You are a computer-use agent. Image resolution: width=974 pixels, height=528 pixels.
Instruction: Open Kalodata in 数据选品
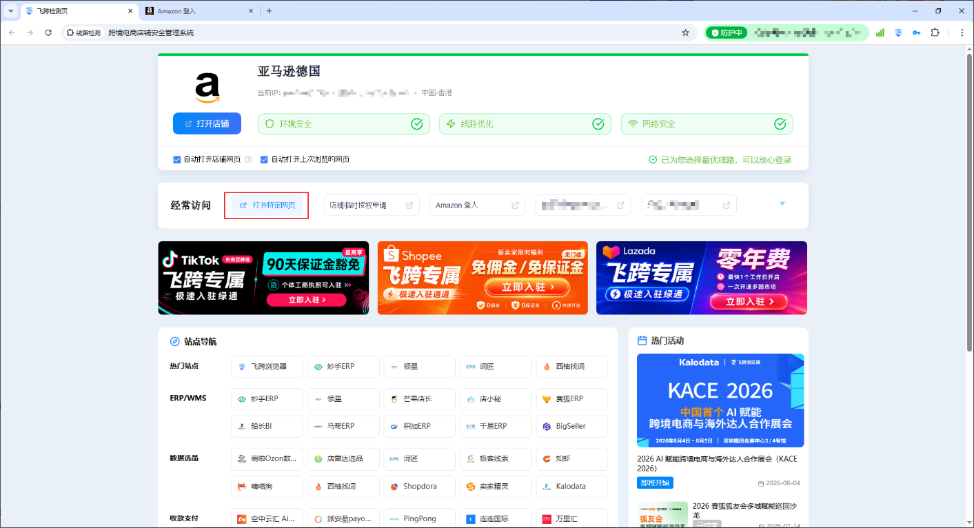[572, 486]
